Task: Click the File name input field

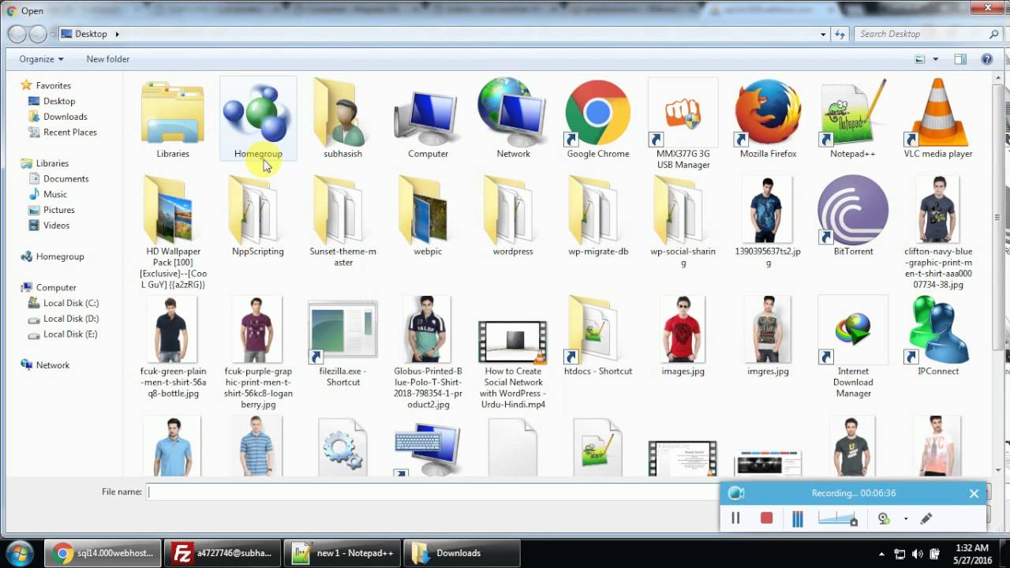Action: pos(432,491)
